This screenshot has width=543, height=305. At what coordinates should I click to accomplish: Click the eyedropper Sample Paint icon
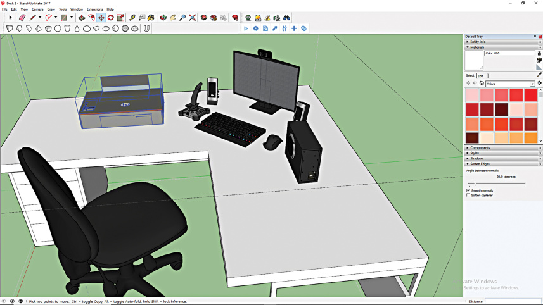[x=539, y=75]
